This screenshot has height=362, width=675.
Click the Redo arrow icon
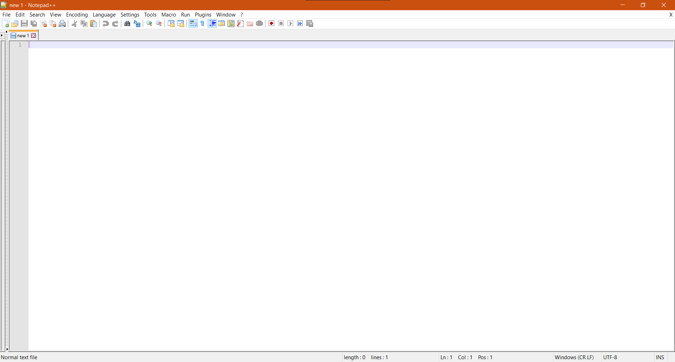click(115, 24)
